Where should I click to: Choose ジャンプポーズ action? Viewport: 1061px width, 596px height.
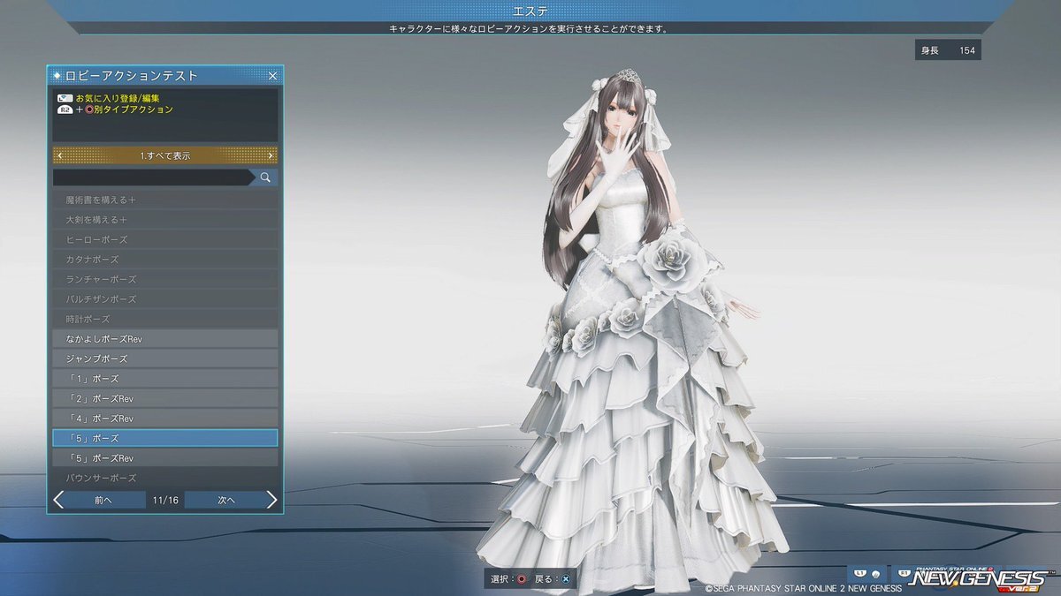[165, 358]
